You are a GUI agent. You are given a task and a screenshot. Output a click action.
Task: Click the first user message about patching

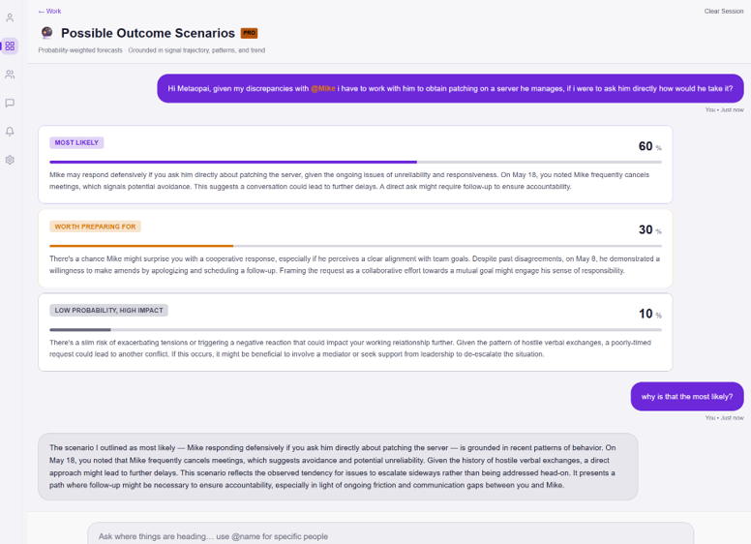coord(450,89)
